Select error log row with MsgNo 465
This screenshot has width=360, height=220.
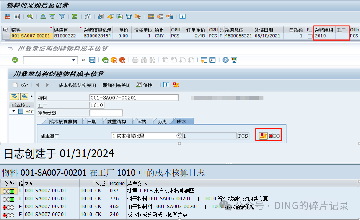(179, 207)
